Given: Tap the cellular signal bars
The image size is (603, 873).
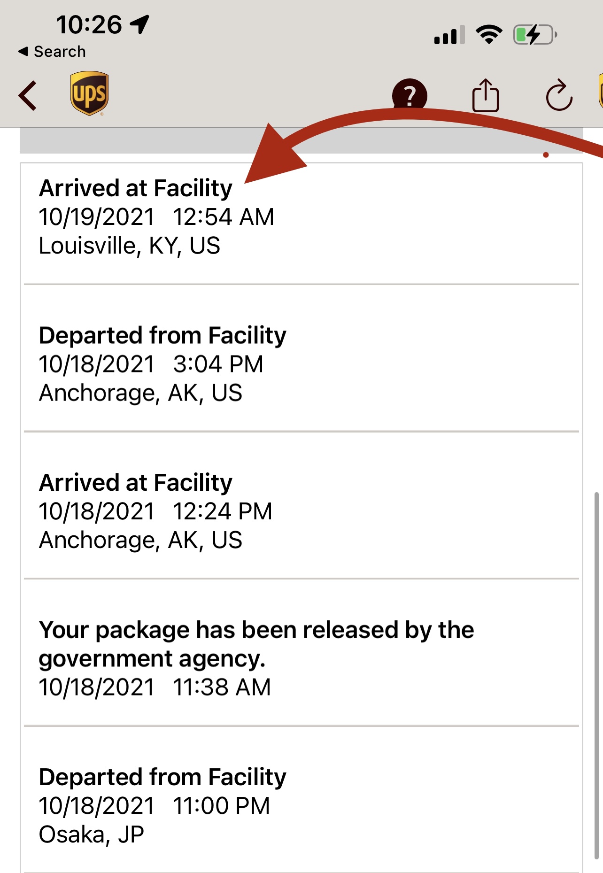Looking at the screenshot, I should point(449,35).
